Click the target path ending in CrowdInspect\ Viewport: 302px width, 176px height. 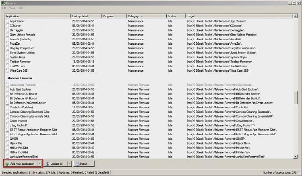point(220,121)
